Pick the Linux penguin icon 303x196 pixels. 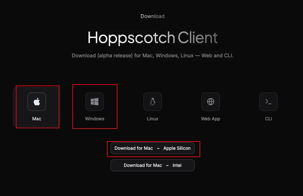coord(153,102)
